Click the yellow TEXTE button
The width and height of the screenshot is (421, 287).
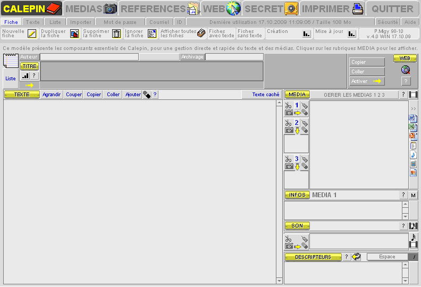(x=22, y=95)
